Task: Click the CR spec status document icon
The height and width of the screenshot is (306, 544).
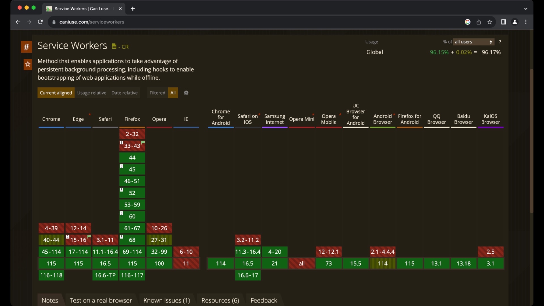Action: pos(114,46)
